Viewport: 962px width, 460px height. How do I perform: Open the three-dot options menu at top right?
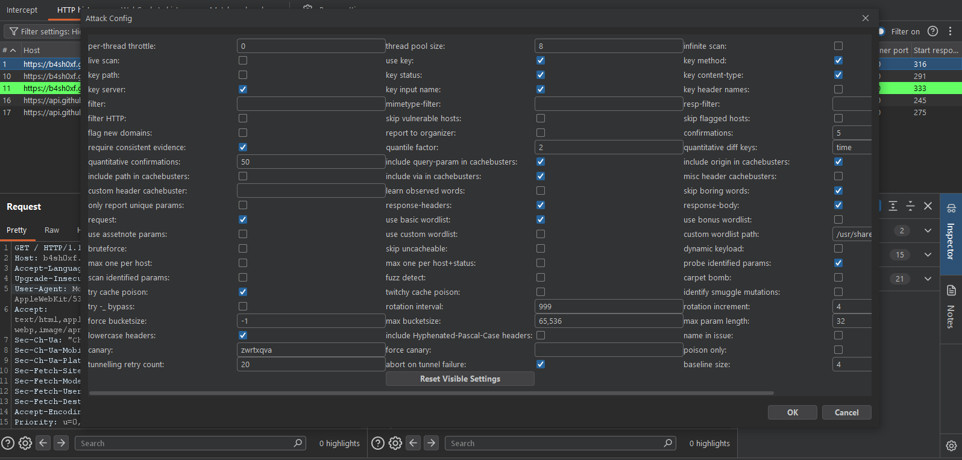[x=951, y=31]
